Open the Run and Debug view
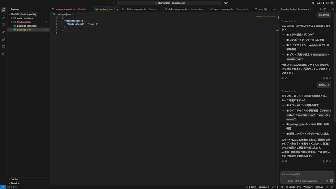The height and width of the screenshot is (189, 336). 4,39
